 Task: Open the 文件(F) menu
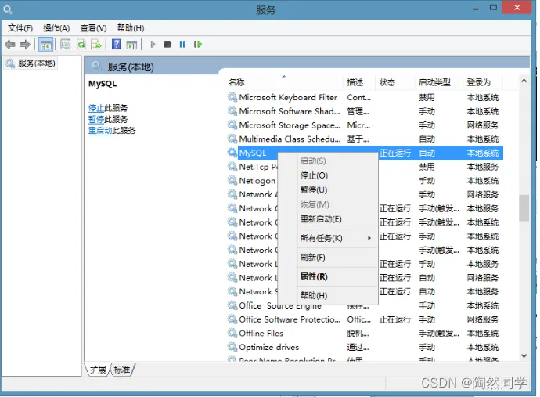pos(20,28)
